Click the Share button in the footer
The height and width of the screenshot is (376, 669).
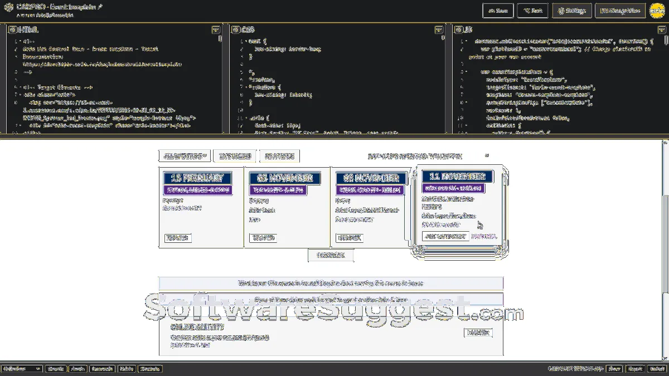614,369
